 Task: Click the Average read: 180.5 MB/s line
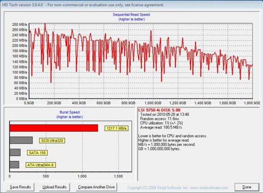click(x=161, y=127)
